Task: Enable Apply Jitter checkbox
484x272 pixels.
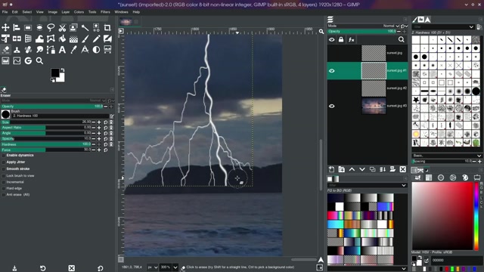Action: pos(4,162)
